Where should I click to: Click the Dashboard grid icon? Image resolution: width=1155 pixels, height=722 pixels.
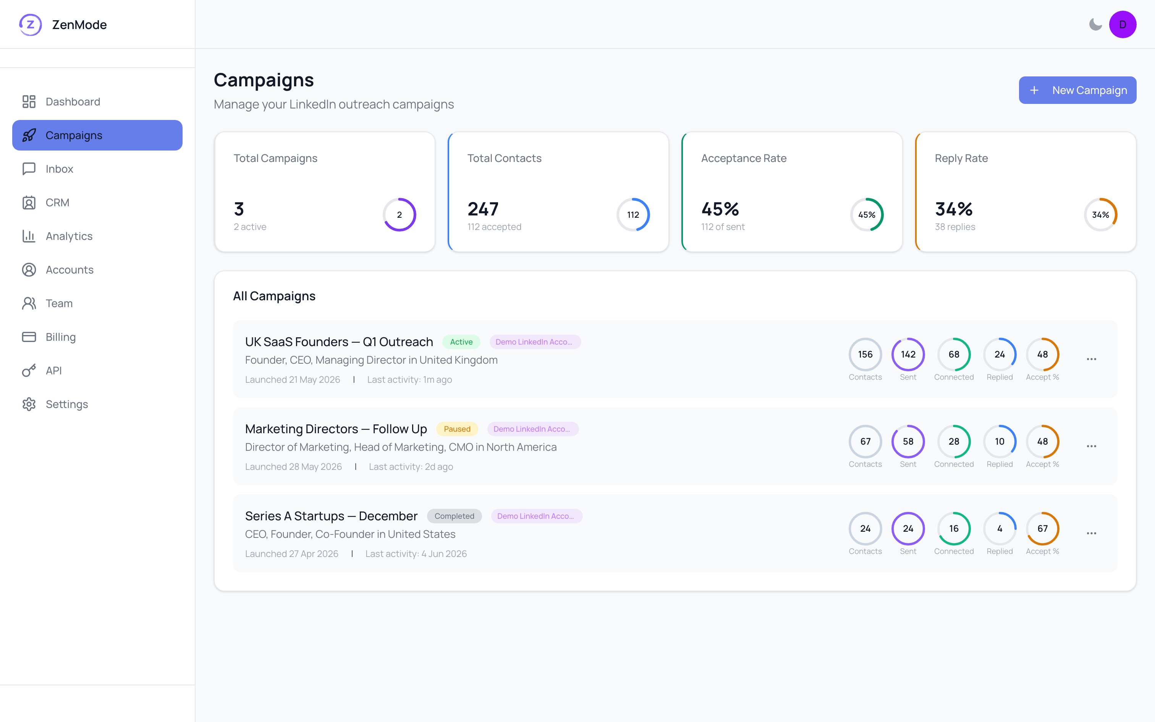(29, 102)
